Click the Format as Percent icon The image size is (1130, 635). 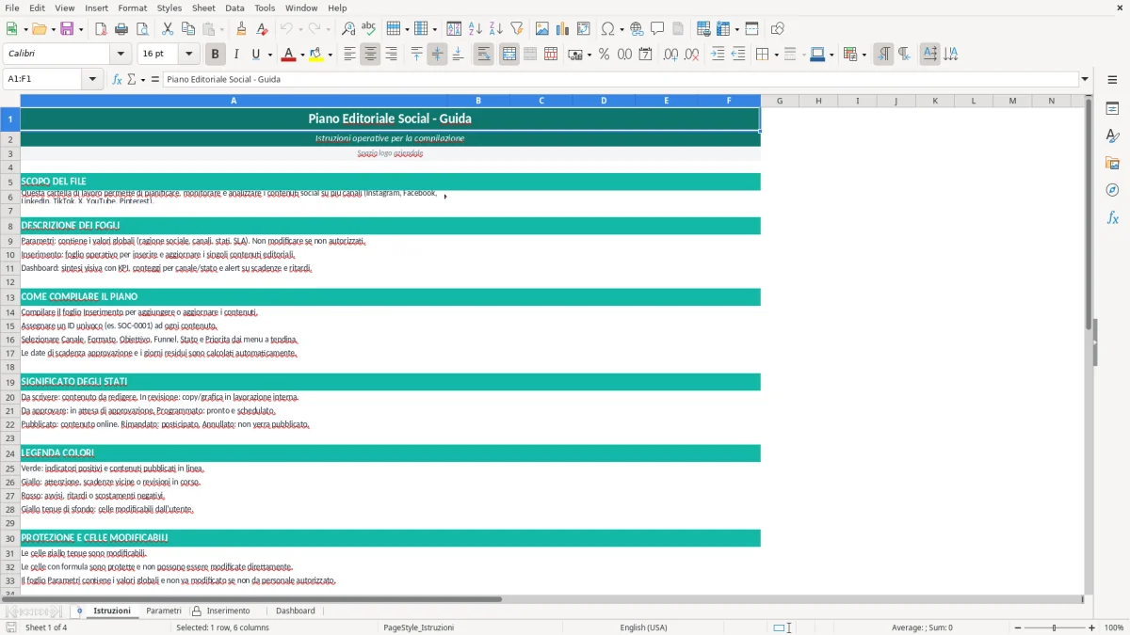[x=604, y=55]
